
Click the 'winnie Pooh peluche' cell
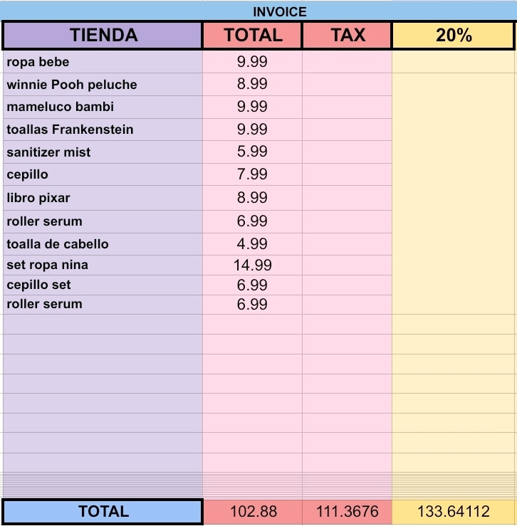pos(103,84)
